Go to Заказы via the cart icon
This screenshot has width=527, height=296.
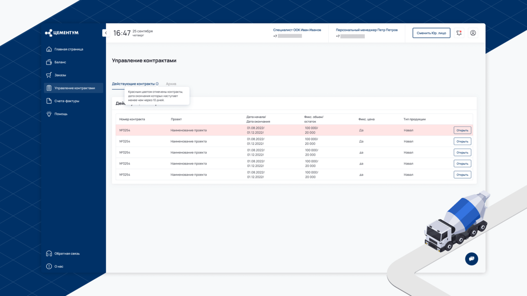(49, 75)
